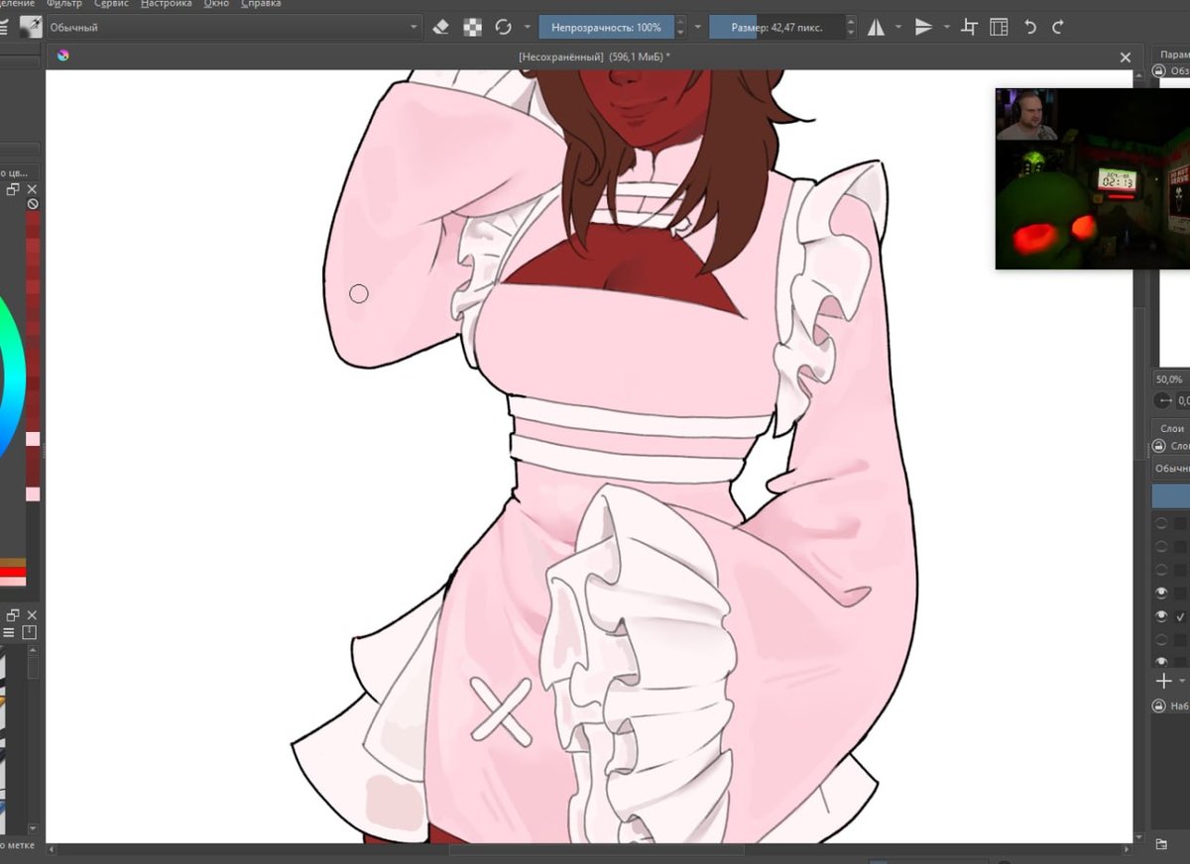Open the Окно menu
This screenshot has height=864, width=1190.
click(216, 4)
